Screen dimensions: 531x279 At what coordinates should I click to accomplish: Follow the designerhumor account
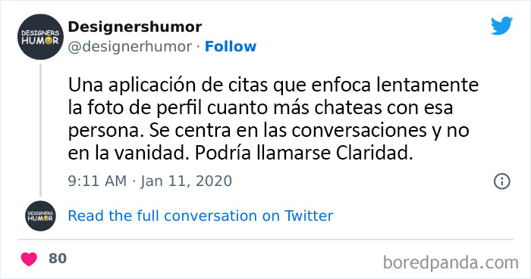click(231, 47)
